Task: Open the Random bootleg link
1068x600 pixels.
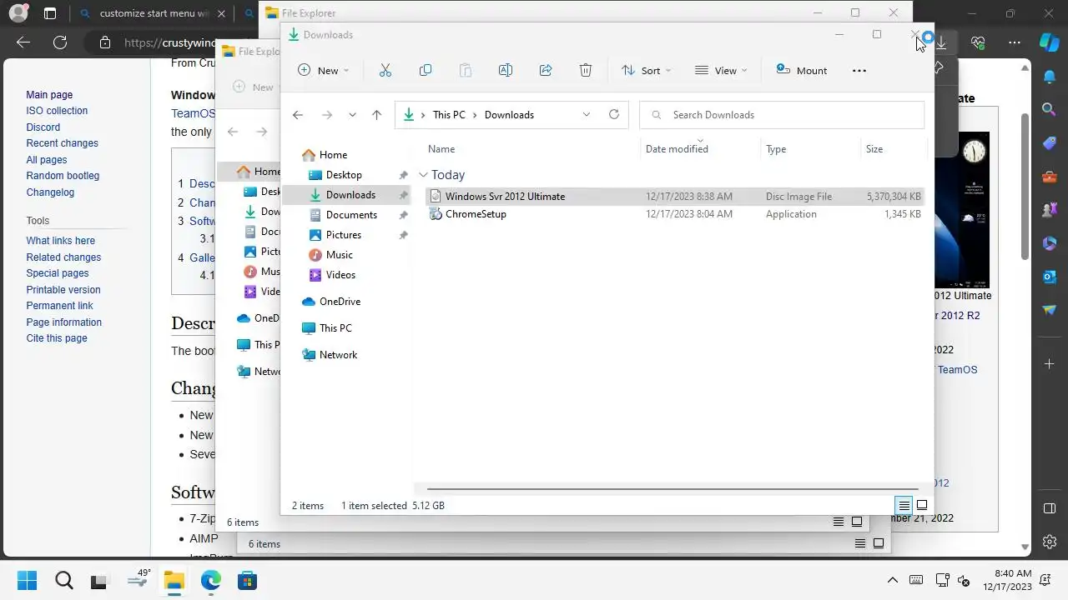Action: tap(63, 176)
